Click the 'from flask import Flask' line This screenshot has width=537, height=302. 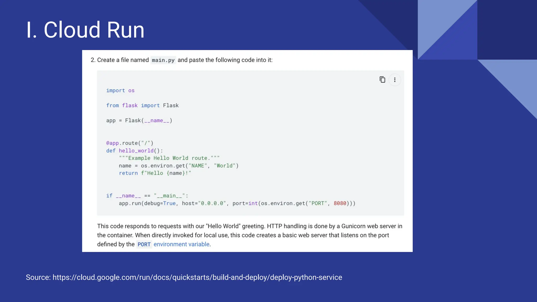tap(142, 105)
